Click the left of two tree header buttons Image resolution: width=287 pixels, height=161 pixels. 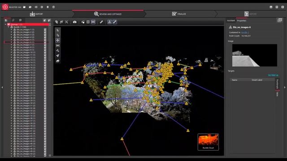pyautogui.click(x=44, y=21)
